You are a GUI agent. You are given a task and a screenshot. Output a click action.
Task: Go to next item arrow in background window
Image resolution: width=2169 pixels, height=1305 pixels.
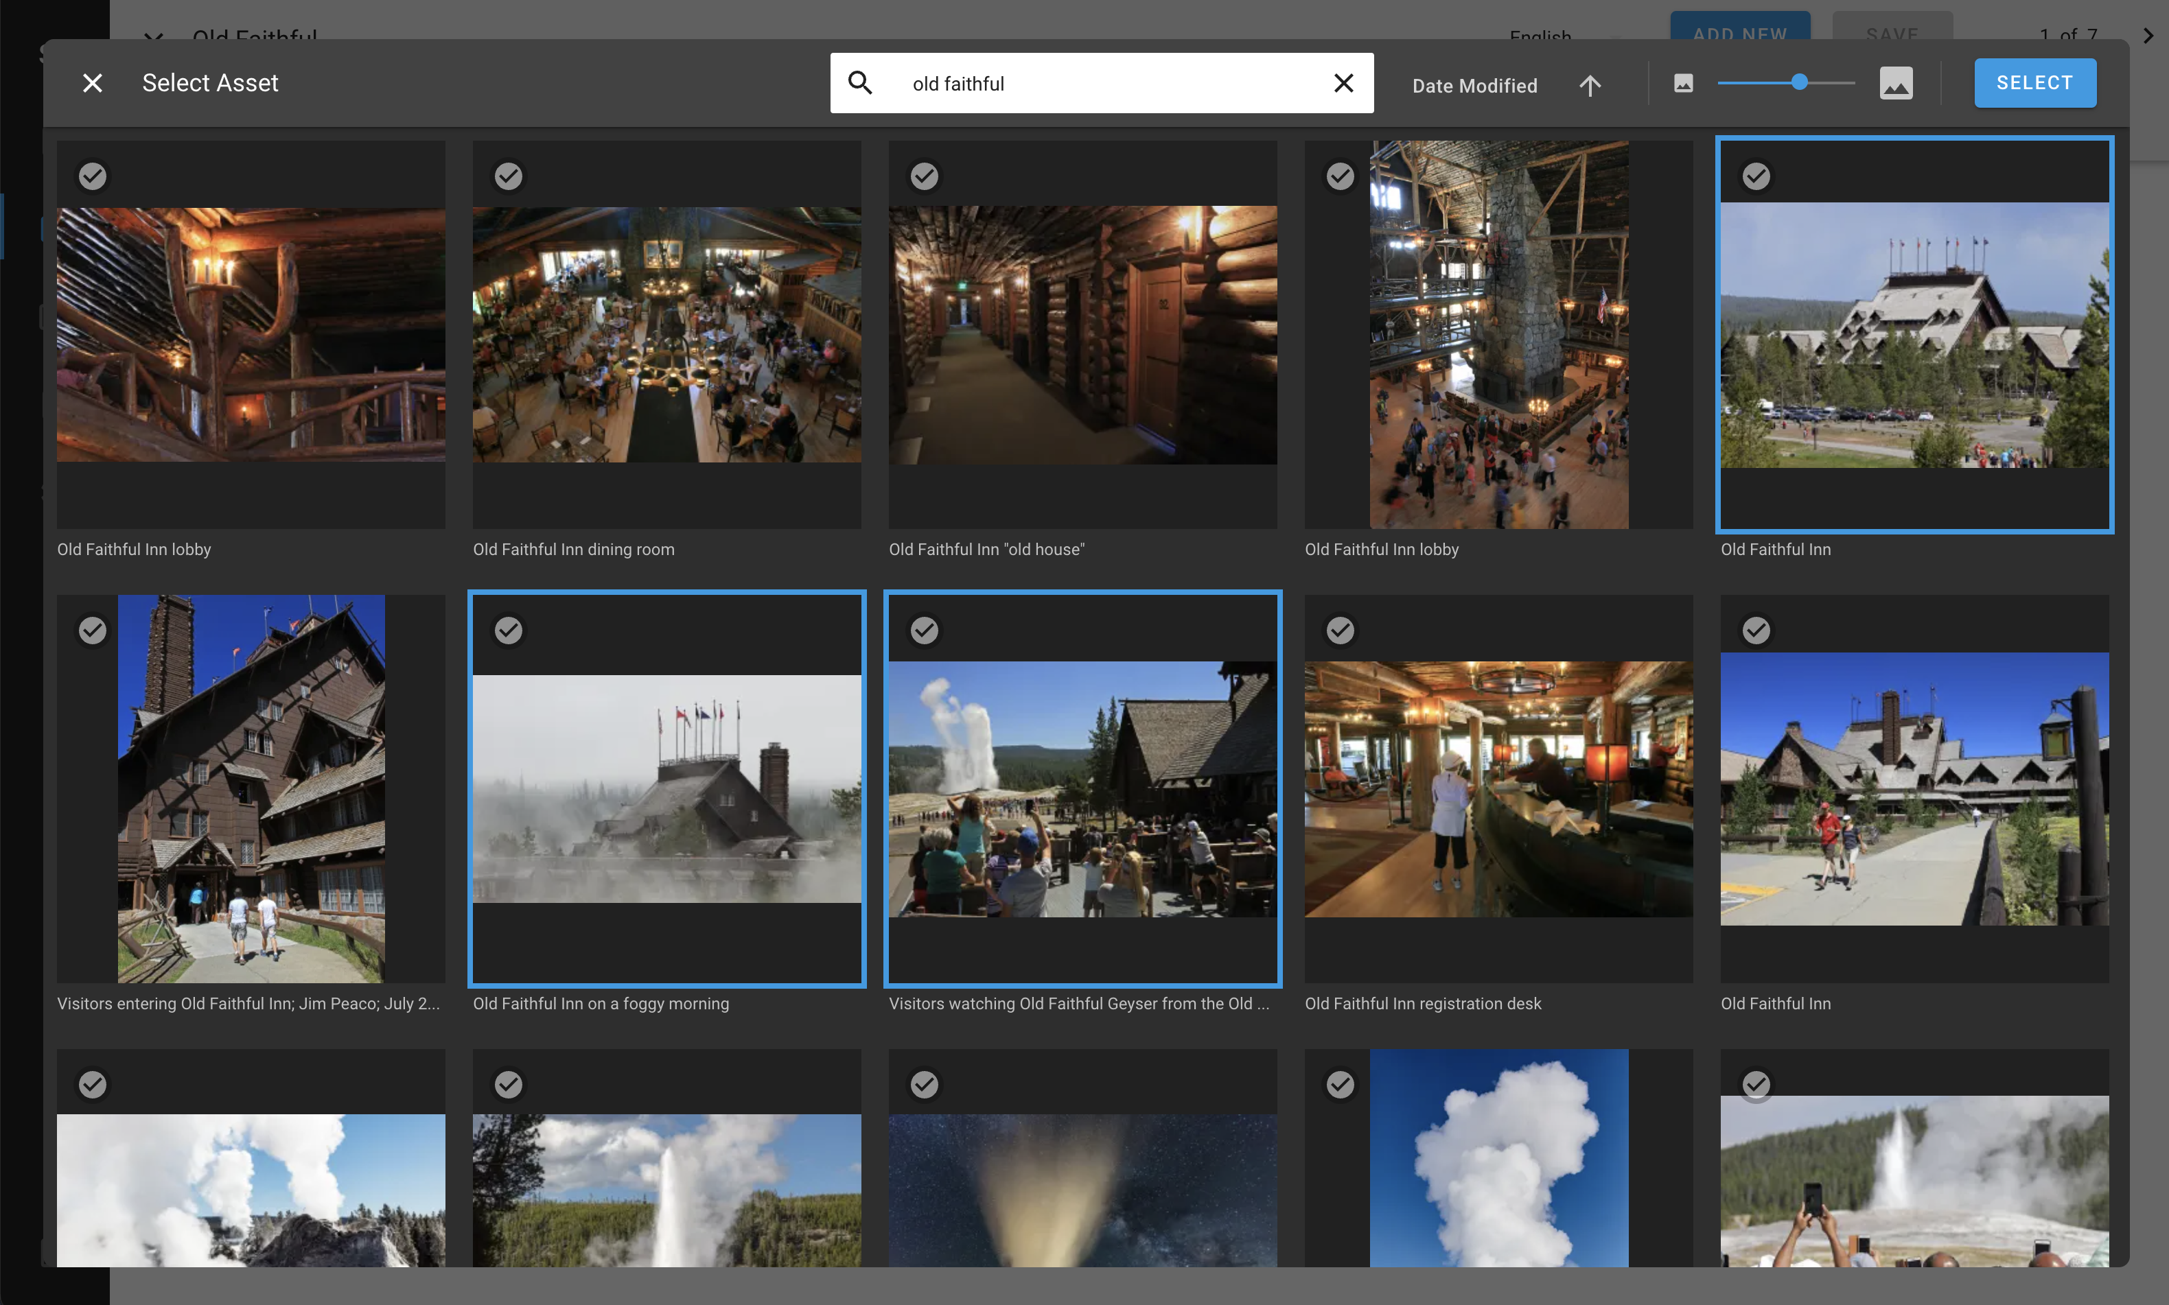[2148, 35]
